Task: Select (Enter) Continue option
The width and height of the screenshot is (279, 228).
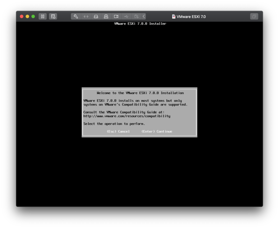Action: click(157, 131)
